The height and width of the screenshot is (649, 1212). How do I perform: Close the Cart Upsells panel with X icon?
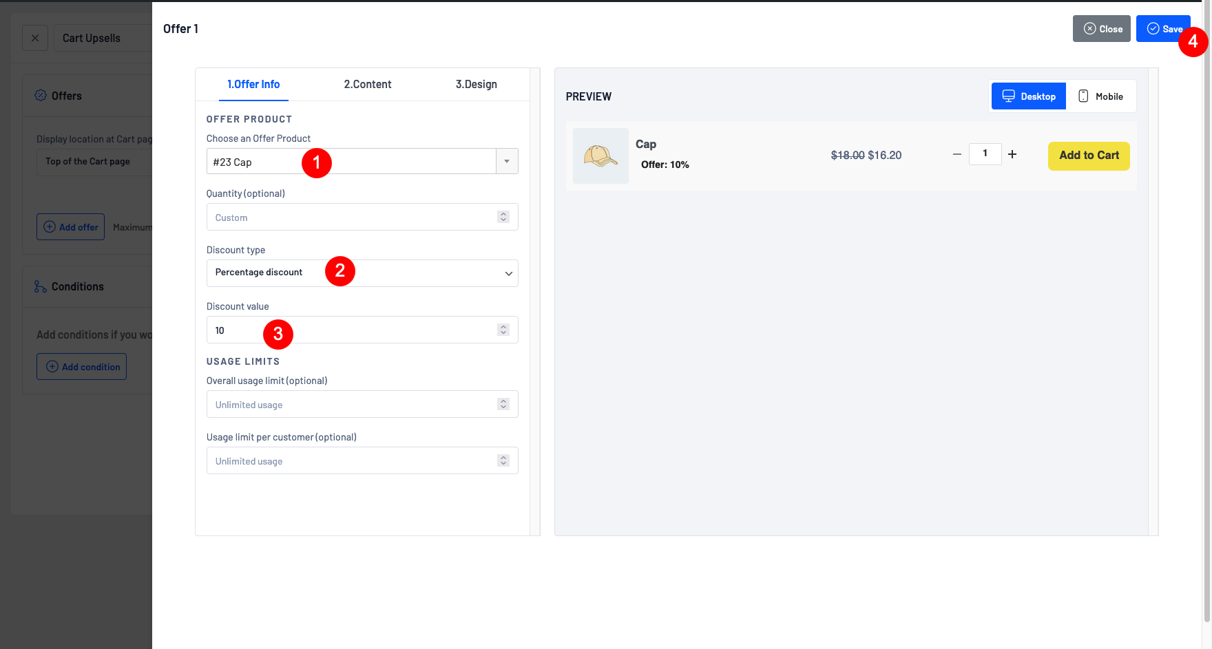coord(35,39)
